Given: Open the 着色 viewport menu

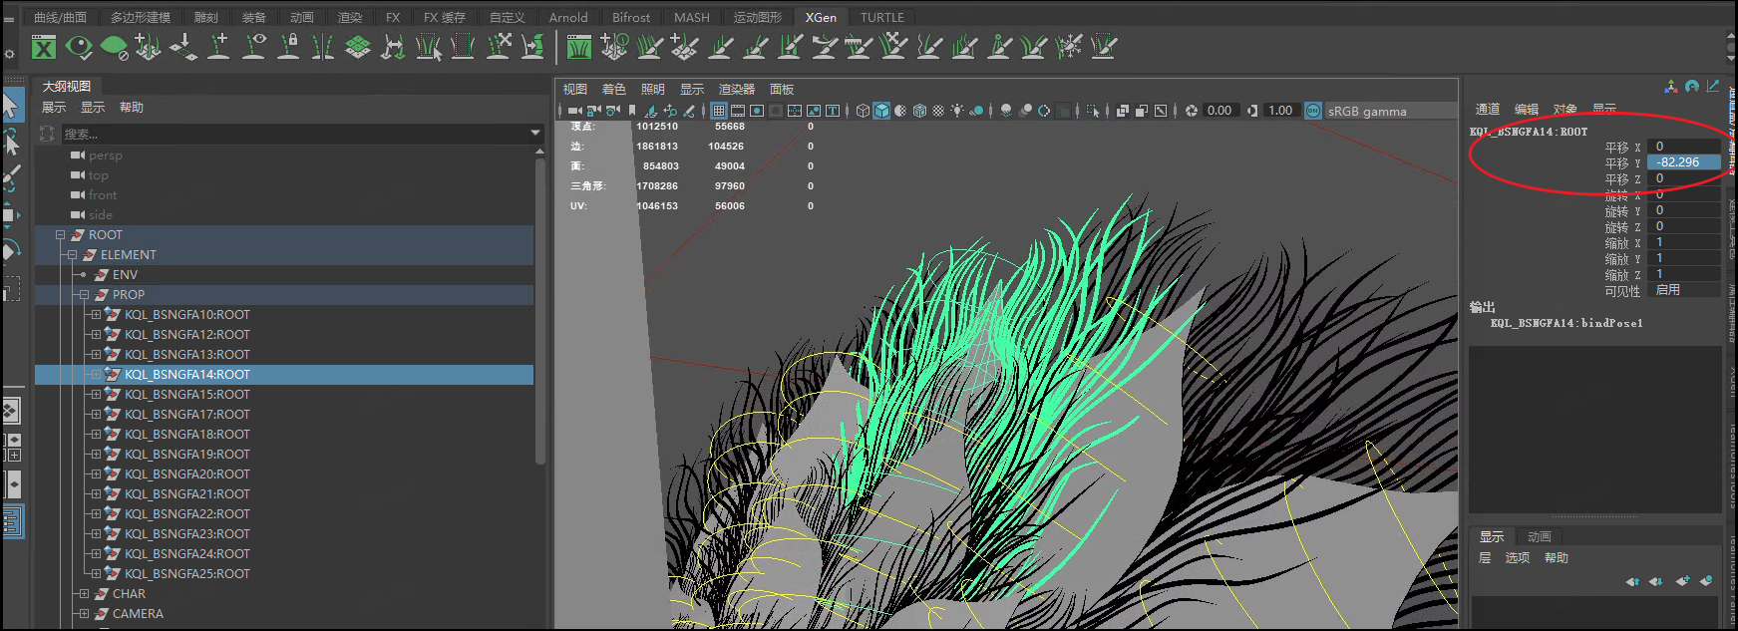Looking at the screenshot, I should point(613,89).
